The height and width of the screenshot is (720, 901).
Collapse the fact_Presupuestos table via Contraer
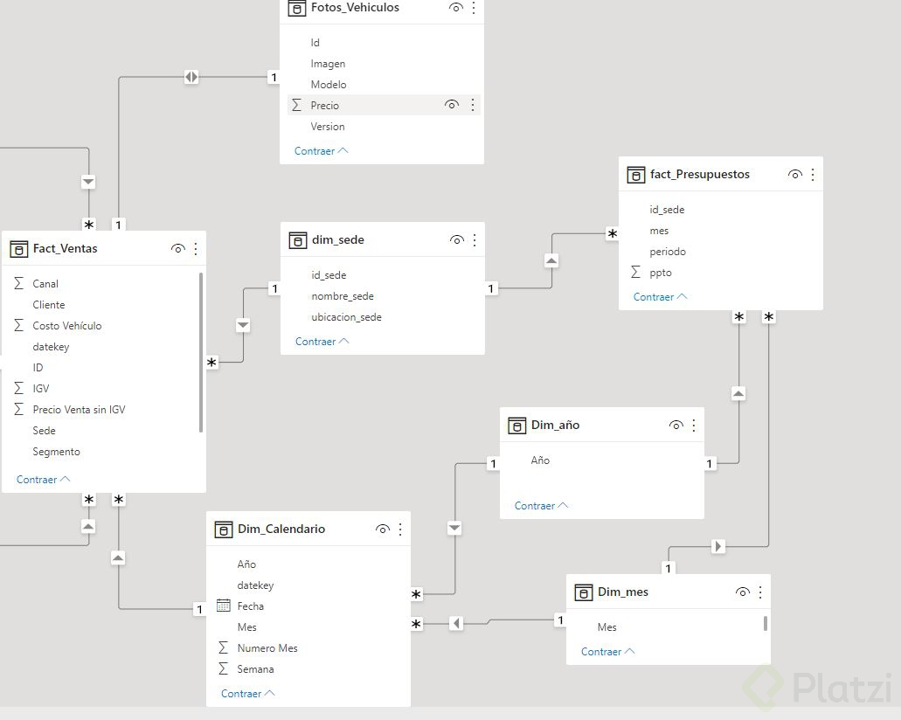click(660, 297)
